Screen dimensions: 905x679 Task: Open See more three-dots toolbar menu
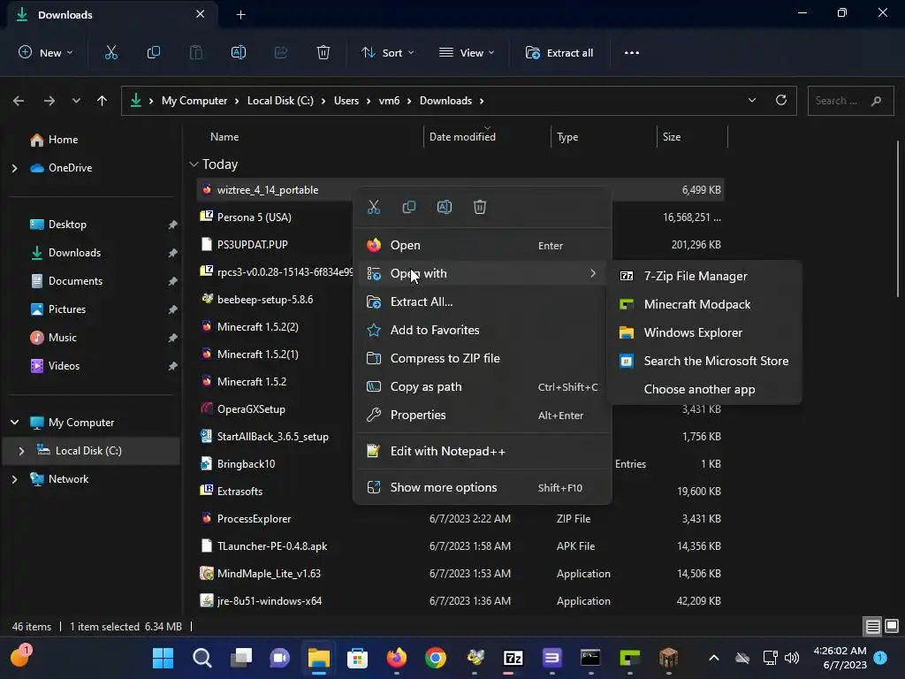[631, 52]
